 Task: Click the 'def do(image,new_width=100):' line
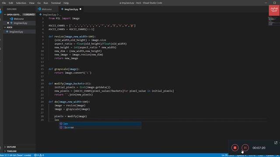coord(69,102)
